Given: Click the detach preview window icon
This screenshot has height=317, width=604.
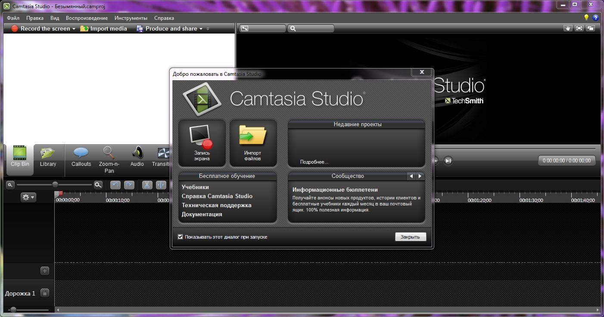Looking at the screenshot, I should click(x=590, y=28).
